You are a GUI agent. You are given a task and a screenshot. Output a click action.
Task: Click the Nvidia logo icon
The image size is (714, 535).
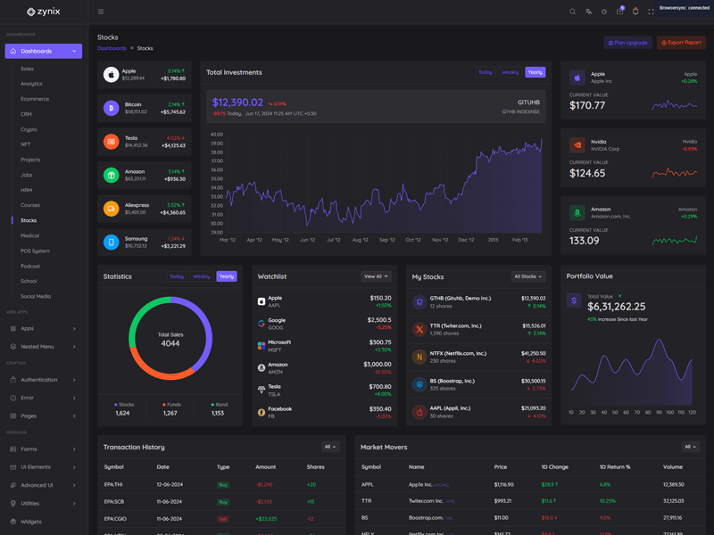pos(577,144)
